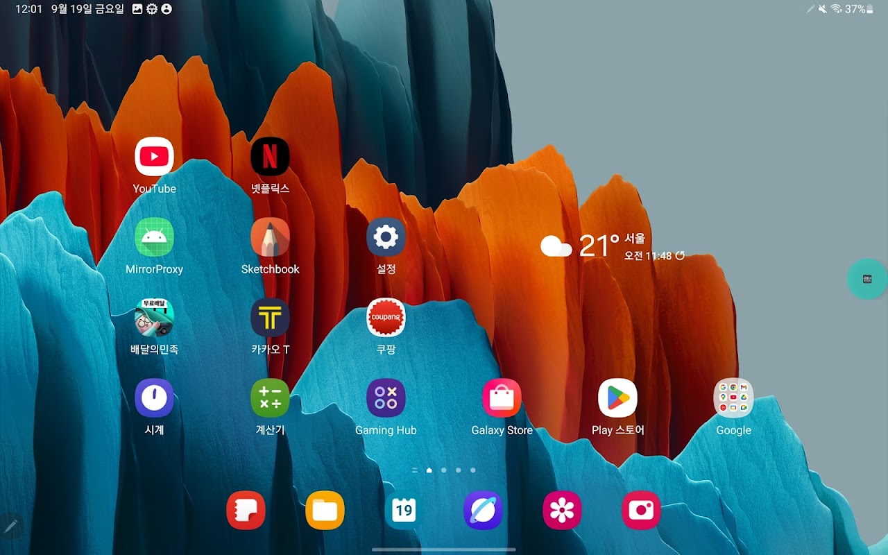Launch the 카카오 T app
Screen dimensions: 888x555
pyautogui.click(x=270, y=318)
